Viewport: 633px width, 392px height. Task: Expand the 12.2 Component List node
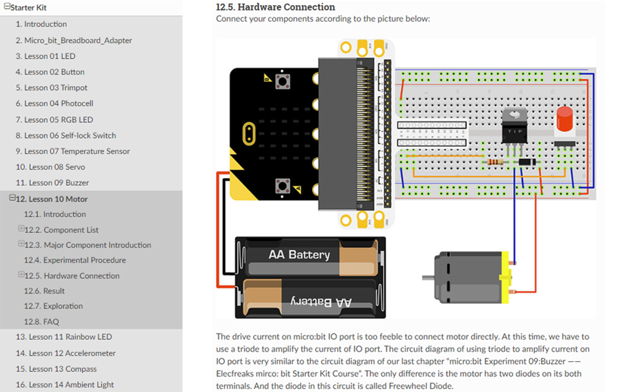21,229
